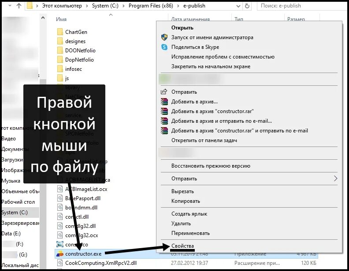This screenshot has height=271, width=349.
Task: Expand breadcrumb chevron after Этот компьютер
Action: [87, 6]
